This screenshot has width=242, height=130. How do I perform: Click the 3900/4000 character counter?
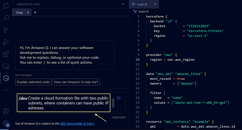118,118
